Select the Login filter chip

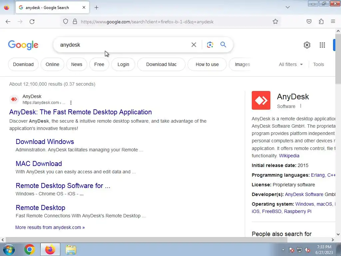tap(123, 64)
